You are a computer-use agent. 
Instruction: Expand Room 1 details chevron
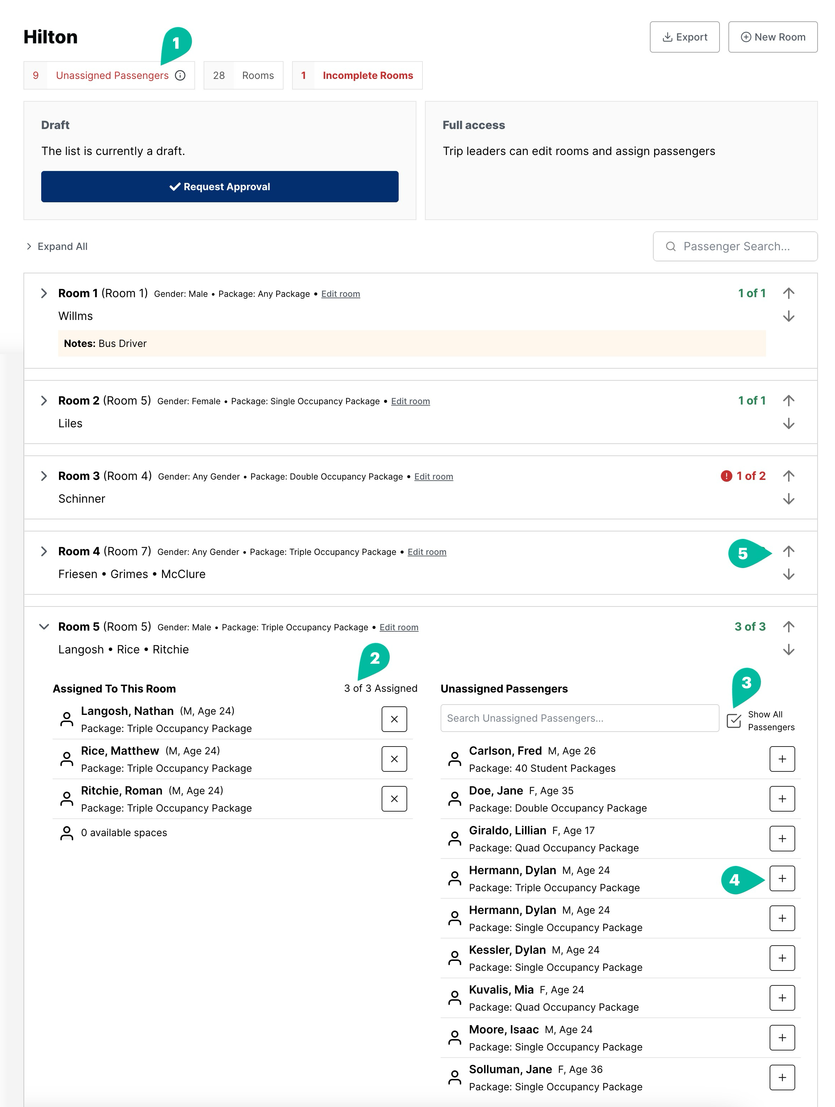point(44,293)
